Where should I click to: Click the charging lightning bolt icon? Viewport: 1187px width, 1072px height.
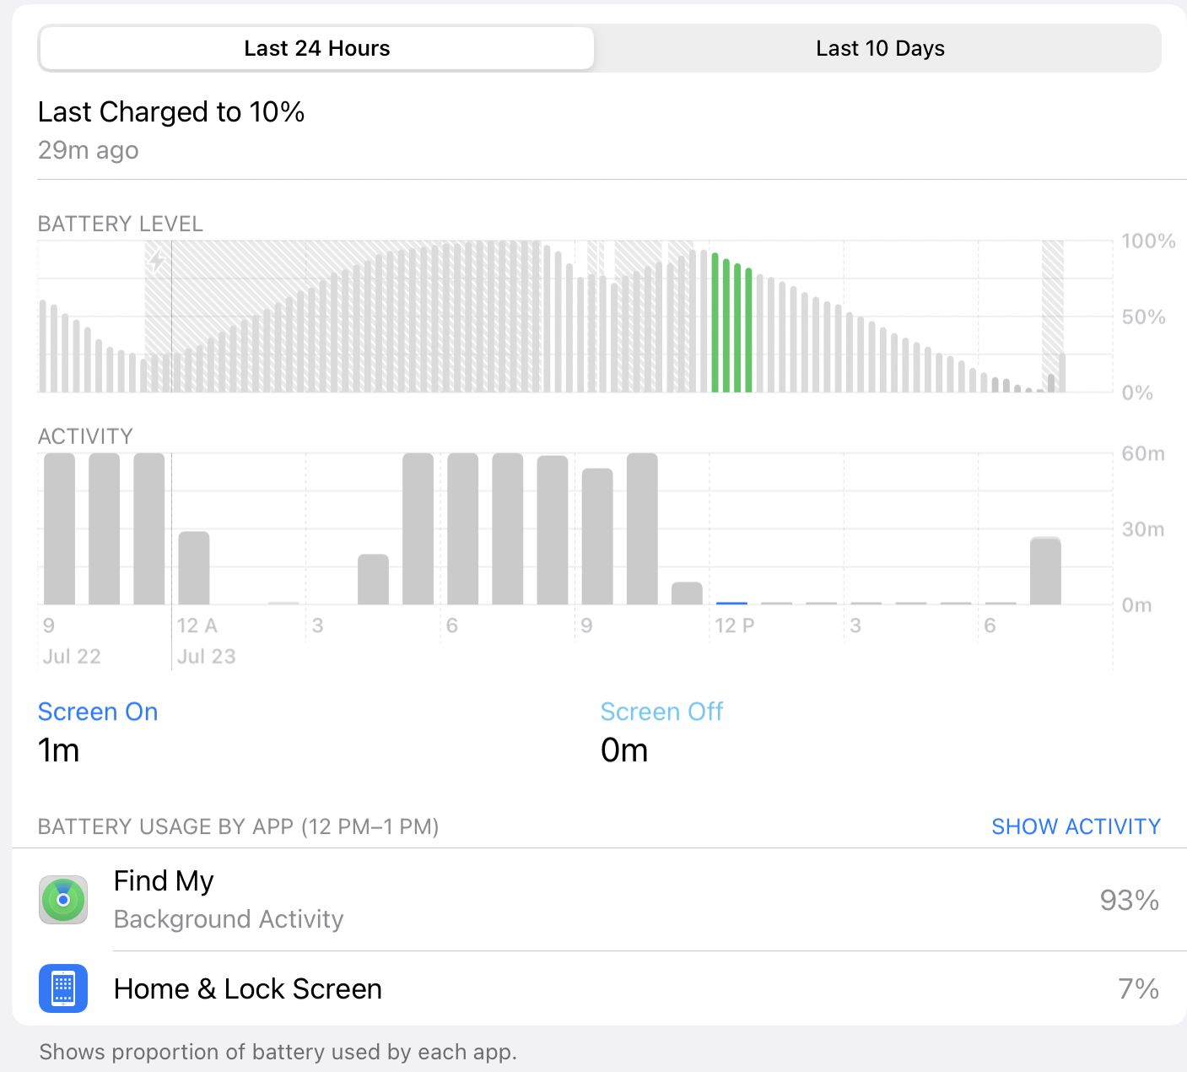click(157, 261)
